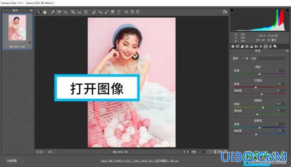Select the Red Eye Removal tool
This screenshot has width=291, height=167.
(x=100, y=12)
